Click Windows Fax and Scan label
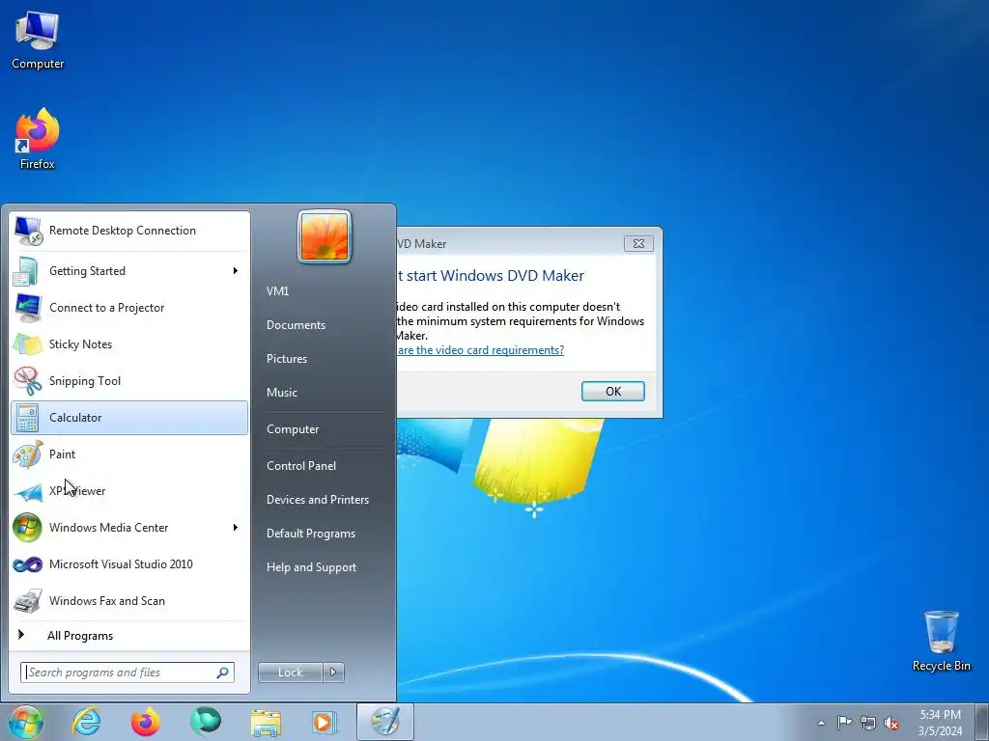Image resolution: width=989 pixels, height=741 pixels. point(106,601)
